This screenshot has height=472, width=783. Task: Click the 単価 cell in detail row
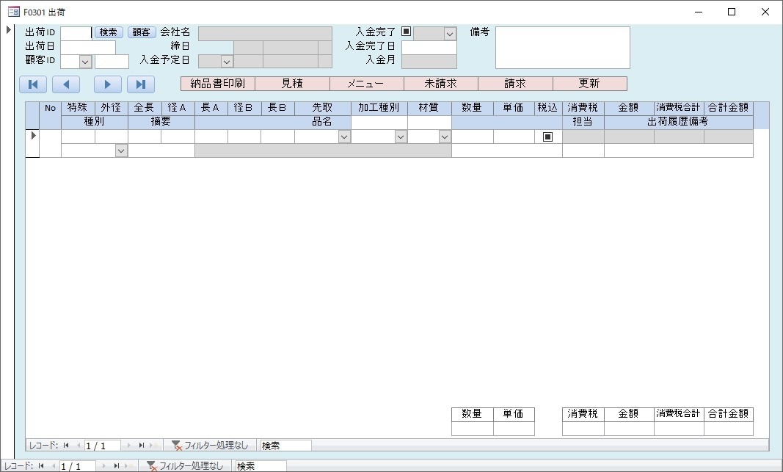point(514,137)
